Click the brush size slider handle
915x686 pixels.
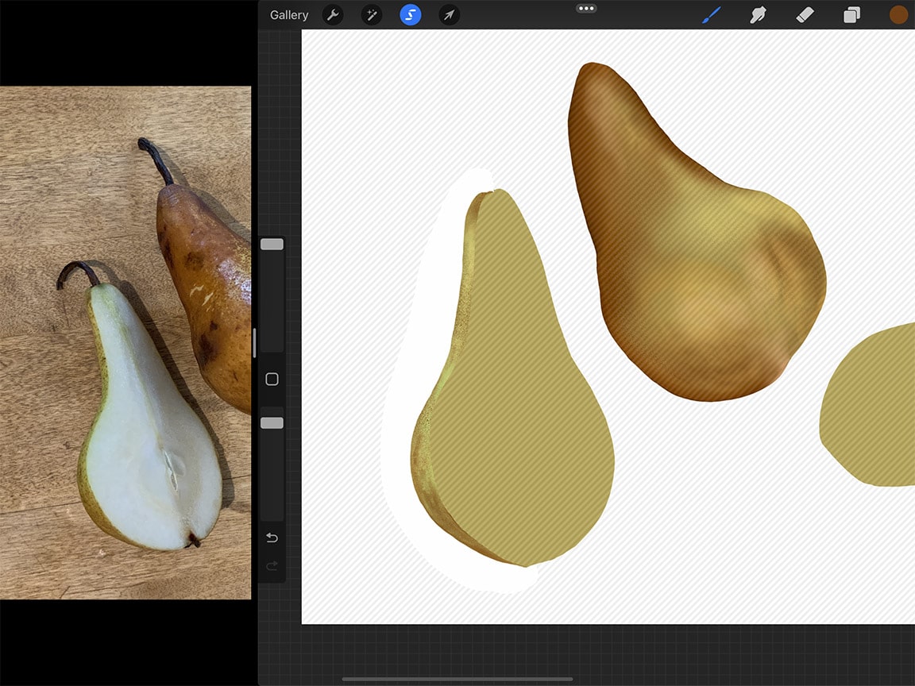pyautogui.click(x=272, y=245)
